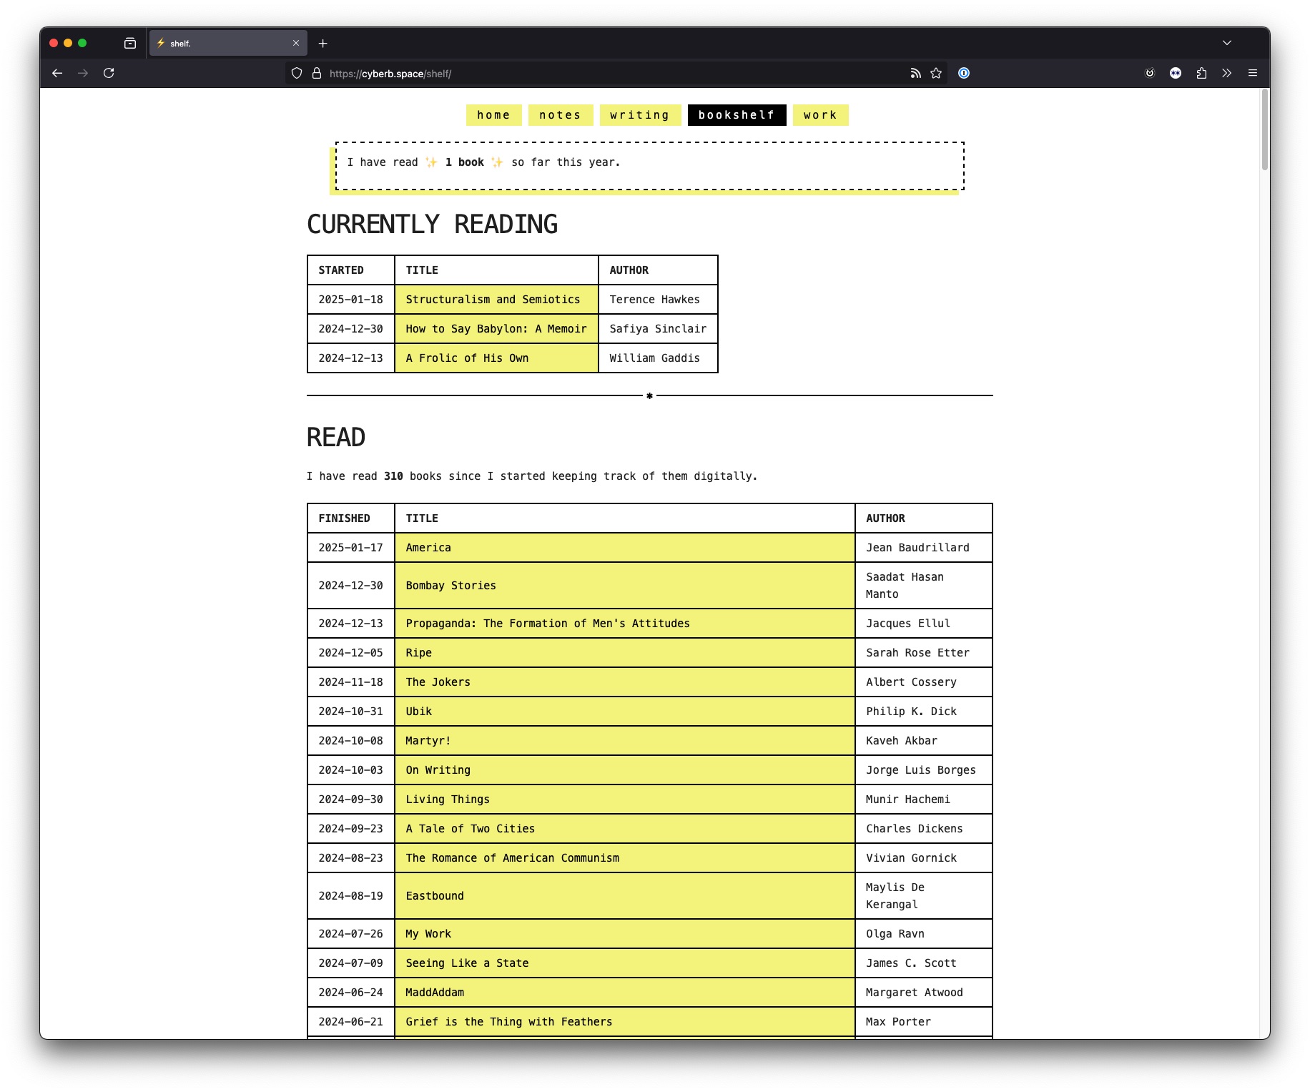Open the tab overview icon beside the tabs
1310x1092 pixels.
pyautogui.click(x=130, y=44)
